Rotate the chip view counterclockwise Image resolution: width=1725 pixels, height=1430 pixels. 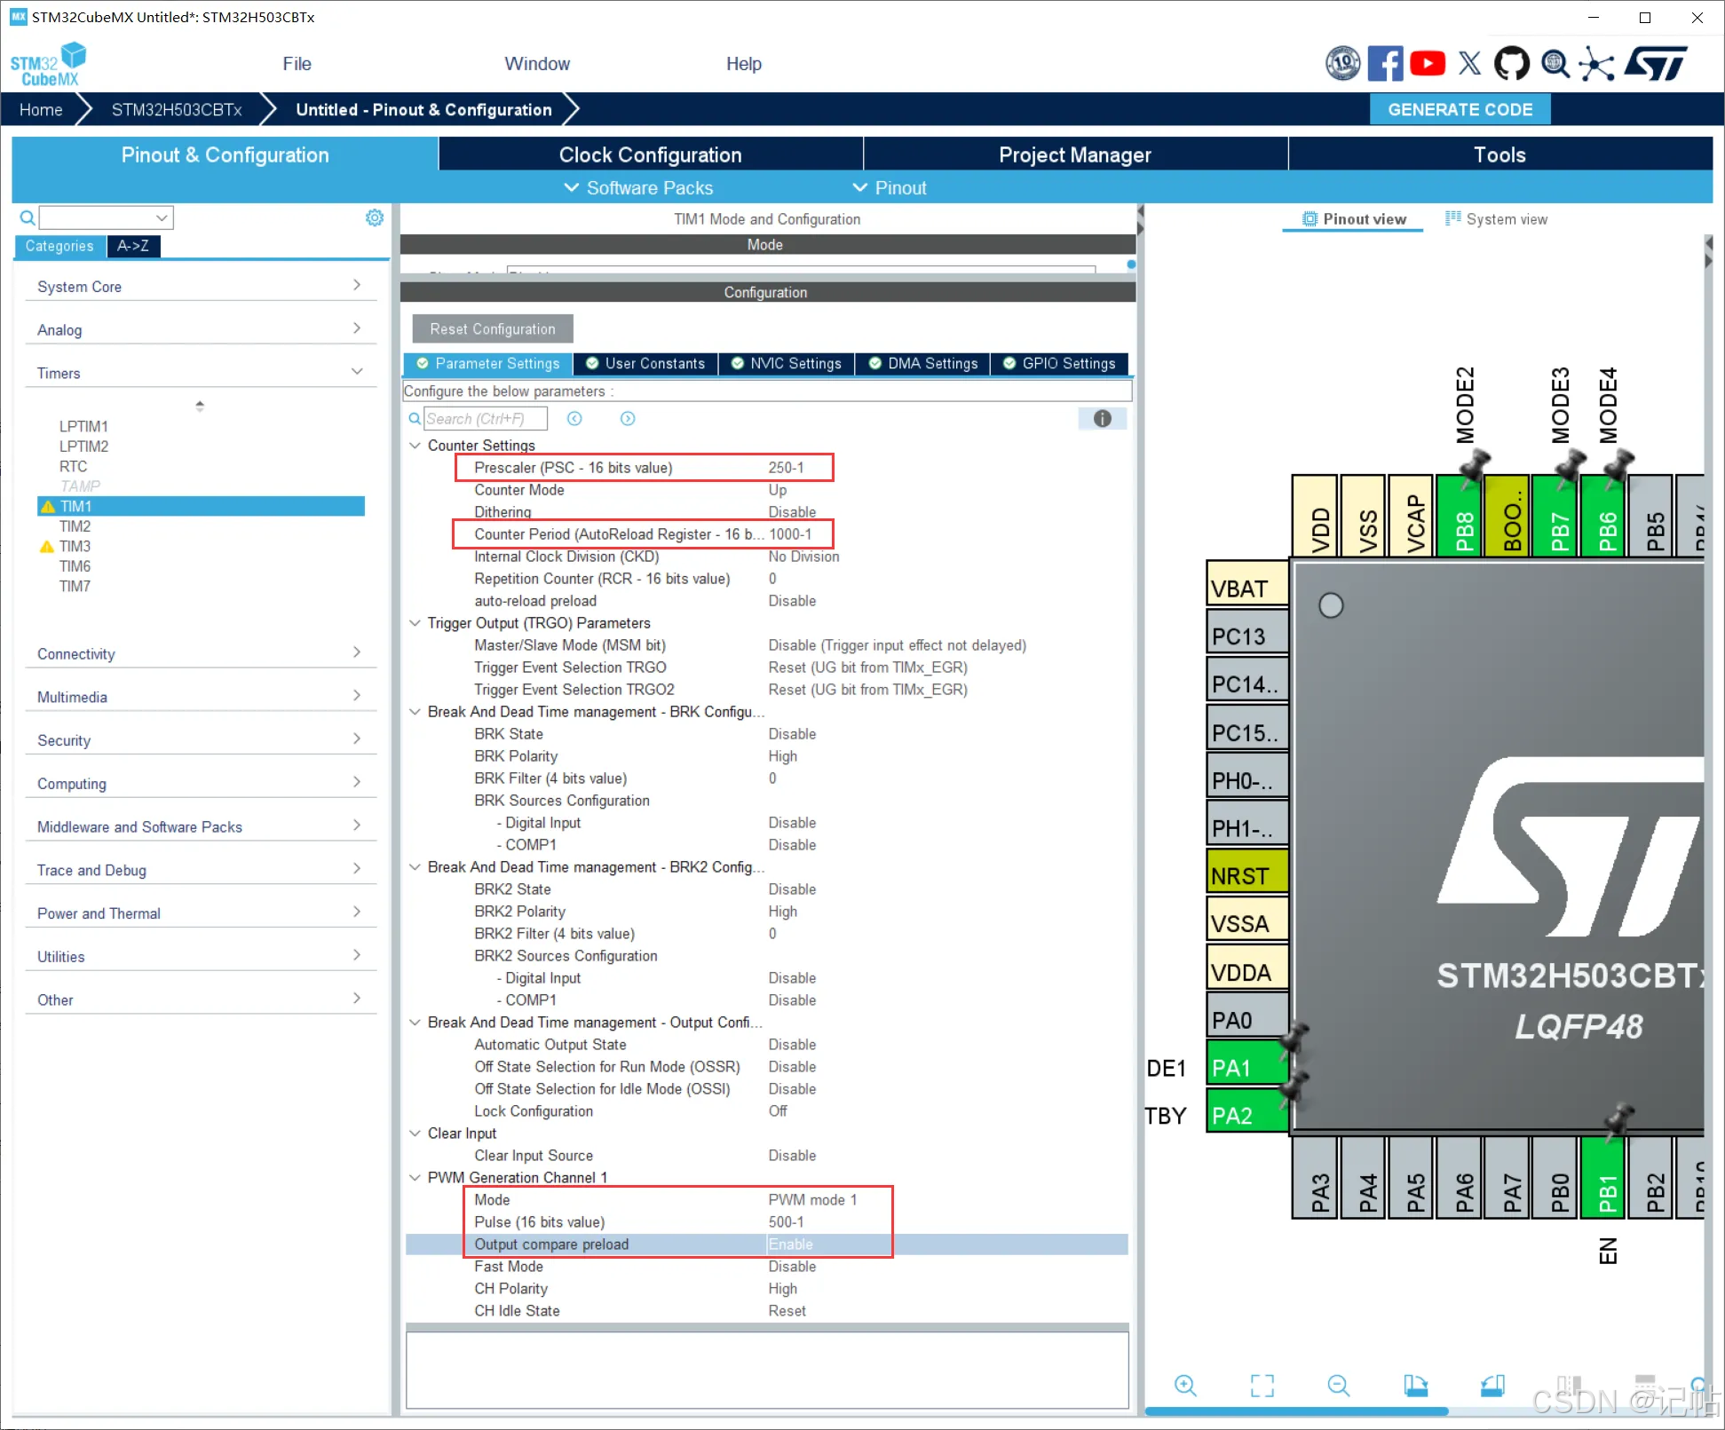(x=1492, y=1386)
